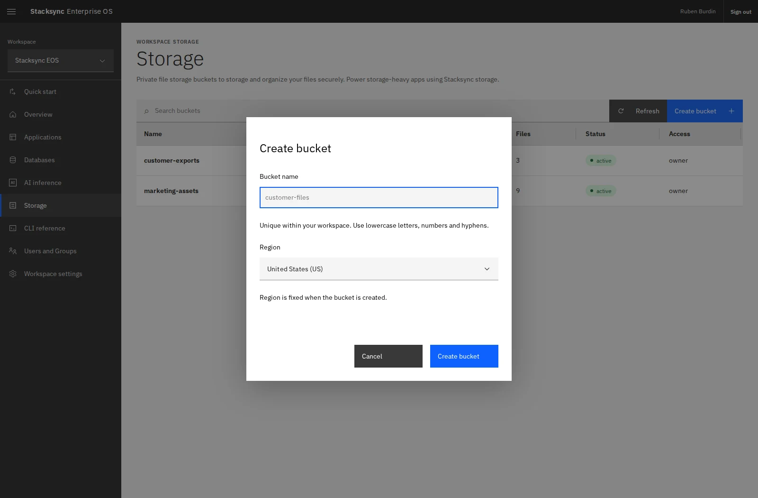This screenshot has width=758, height=498.
Task: Click active status badge for marketing-assets
Action: click(601, 191)
